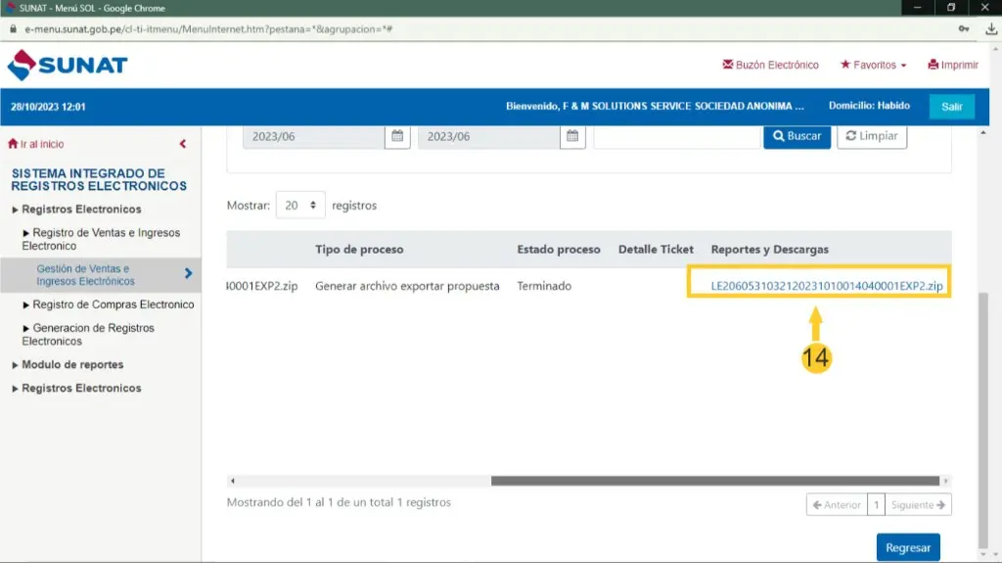Collapse sidebar with red chevron arrow
Image resolution: width=1002 pixels, height=563 pixels.
[183, 144]
